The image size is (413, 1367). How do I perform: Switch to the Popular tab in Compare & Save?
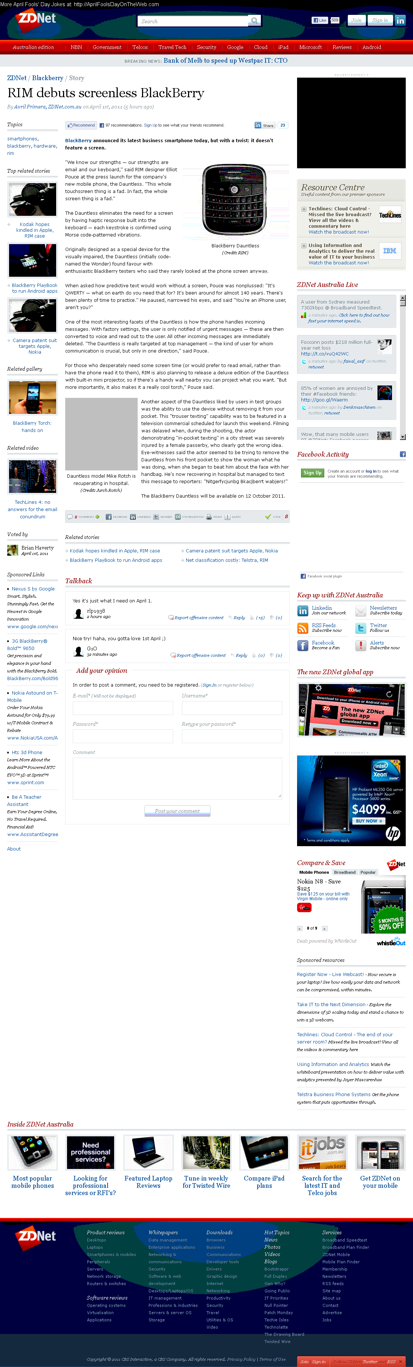click(x=368, y=872)
